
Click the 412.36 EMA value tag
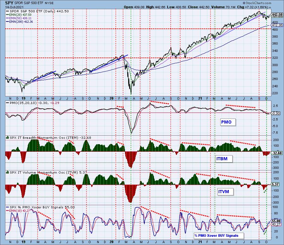point(277,25)
